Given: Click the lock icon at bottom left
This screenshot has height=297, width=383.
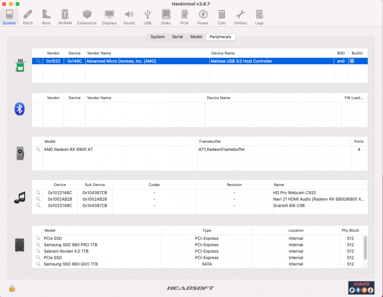Looking at the screenshot, I should point(12,288).
